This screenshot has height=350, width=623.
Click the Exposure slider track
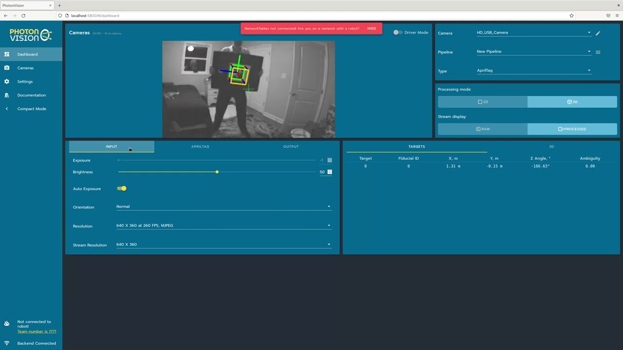(x=217, y=160)
